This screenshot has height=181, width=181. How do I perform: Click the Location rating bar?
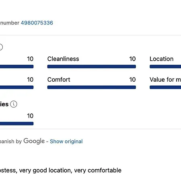(x=165, y=66)
